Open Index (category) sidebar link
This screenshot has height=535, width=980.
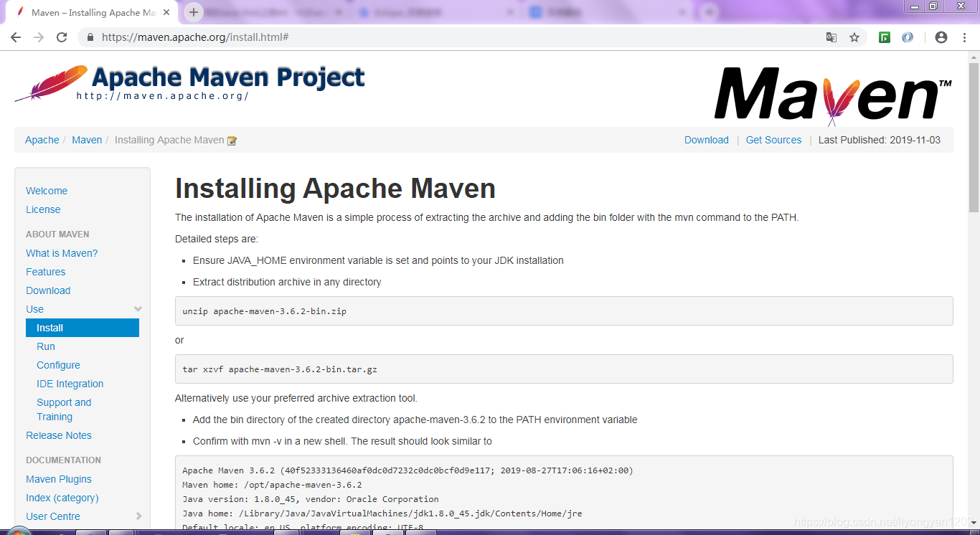62,498
